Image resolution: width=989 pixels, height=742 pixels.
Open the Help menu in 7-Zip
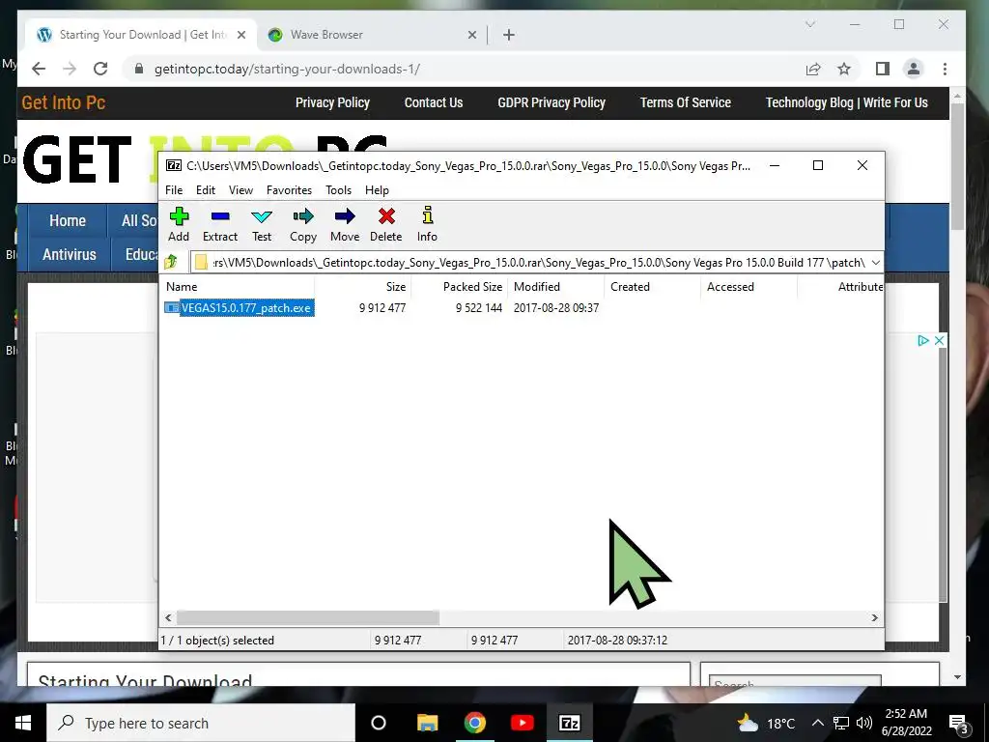377,190
